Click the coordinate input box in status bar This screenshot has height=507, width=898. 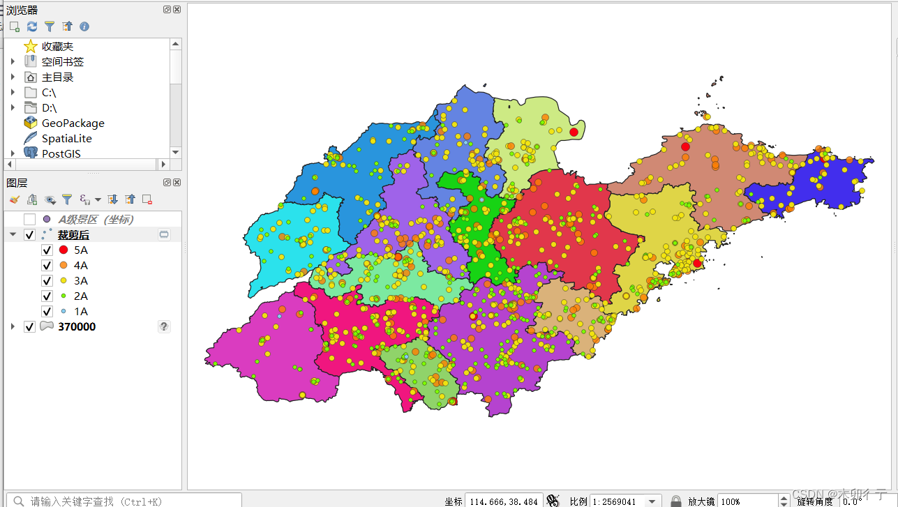coord(504,500)
